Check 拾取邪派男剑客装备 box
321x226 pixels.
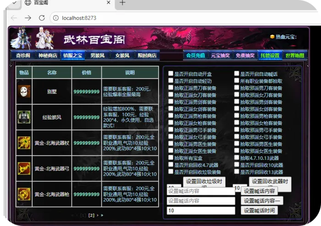[x=237, y=102]
